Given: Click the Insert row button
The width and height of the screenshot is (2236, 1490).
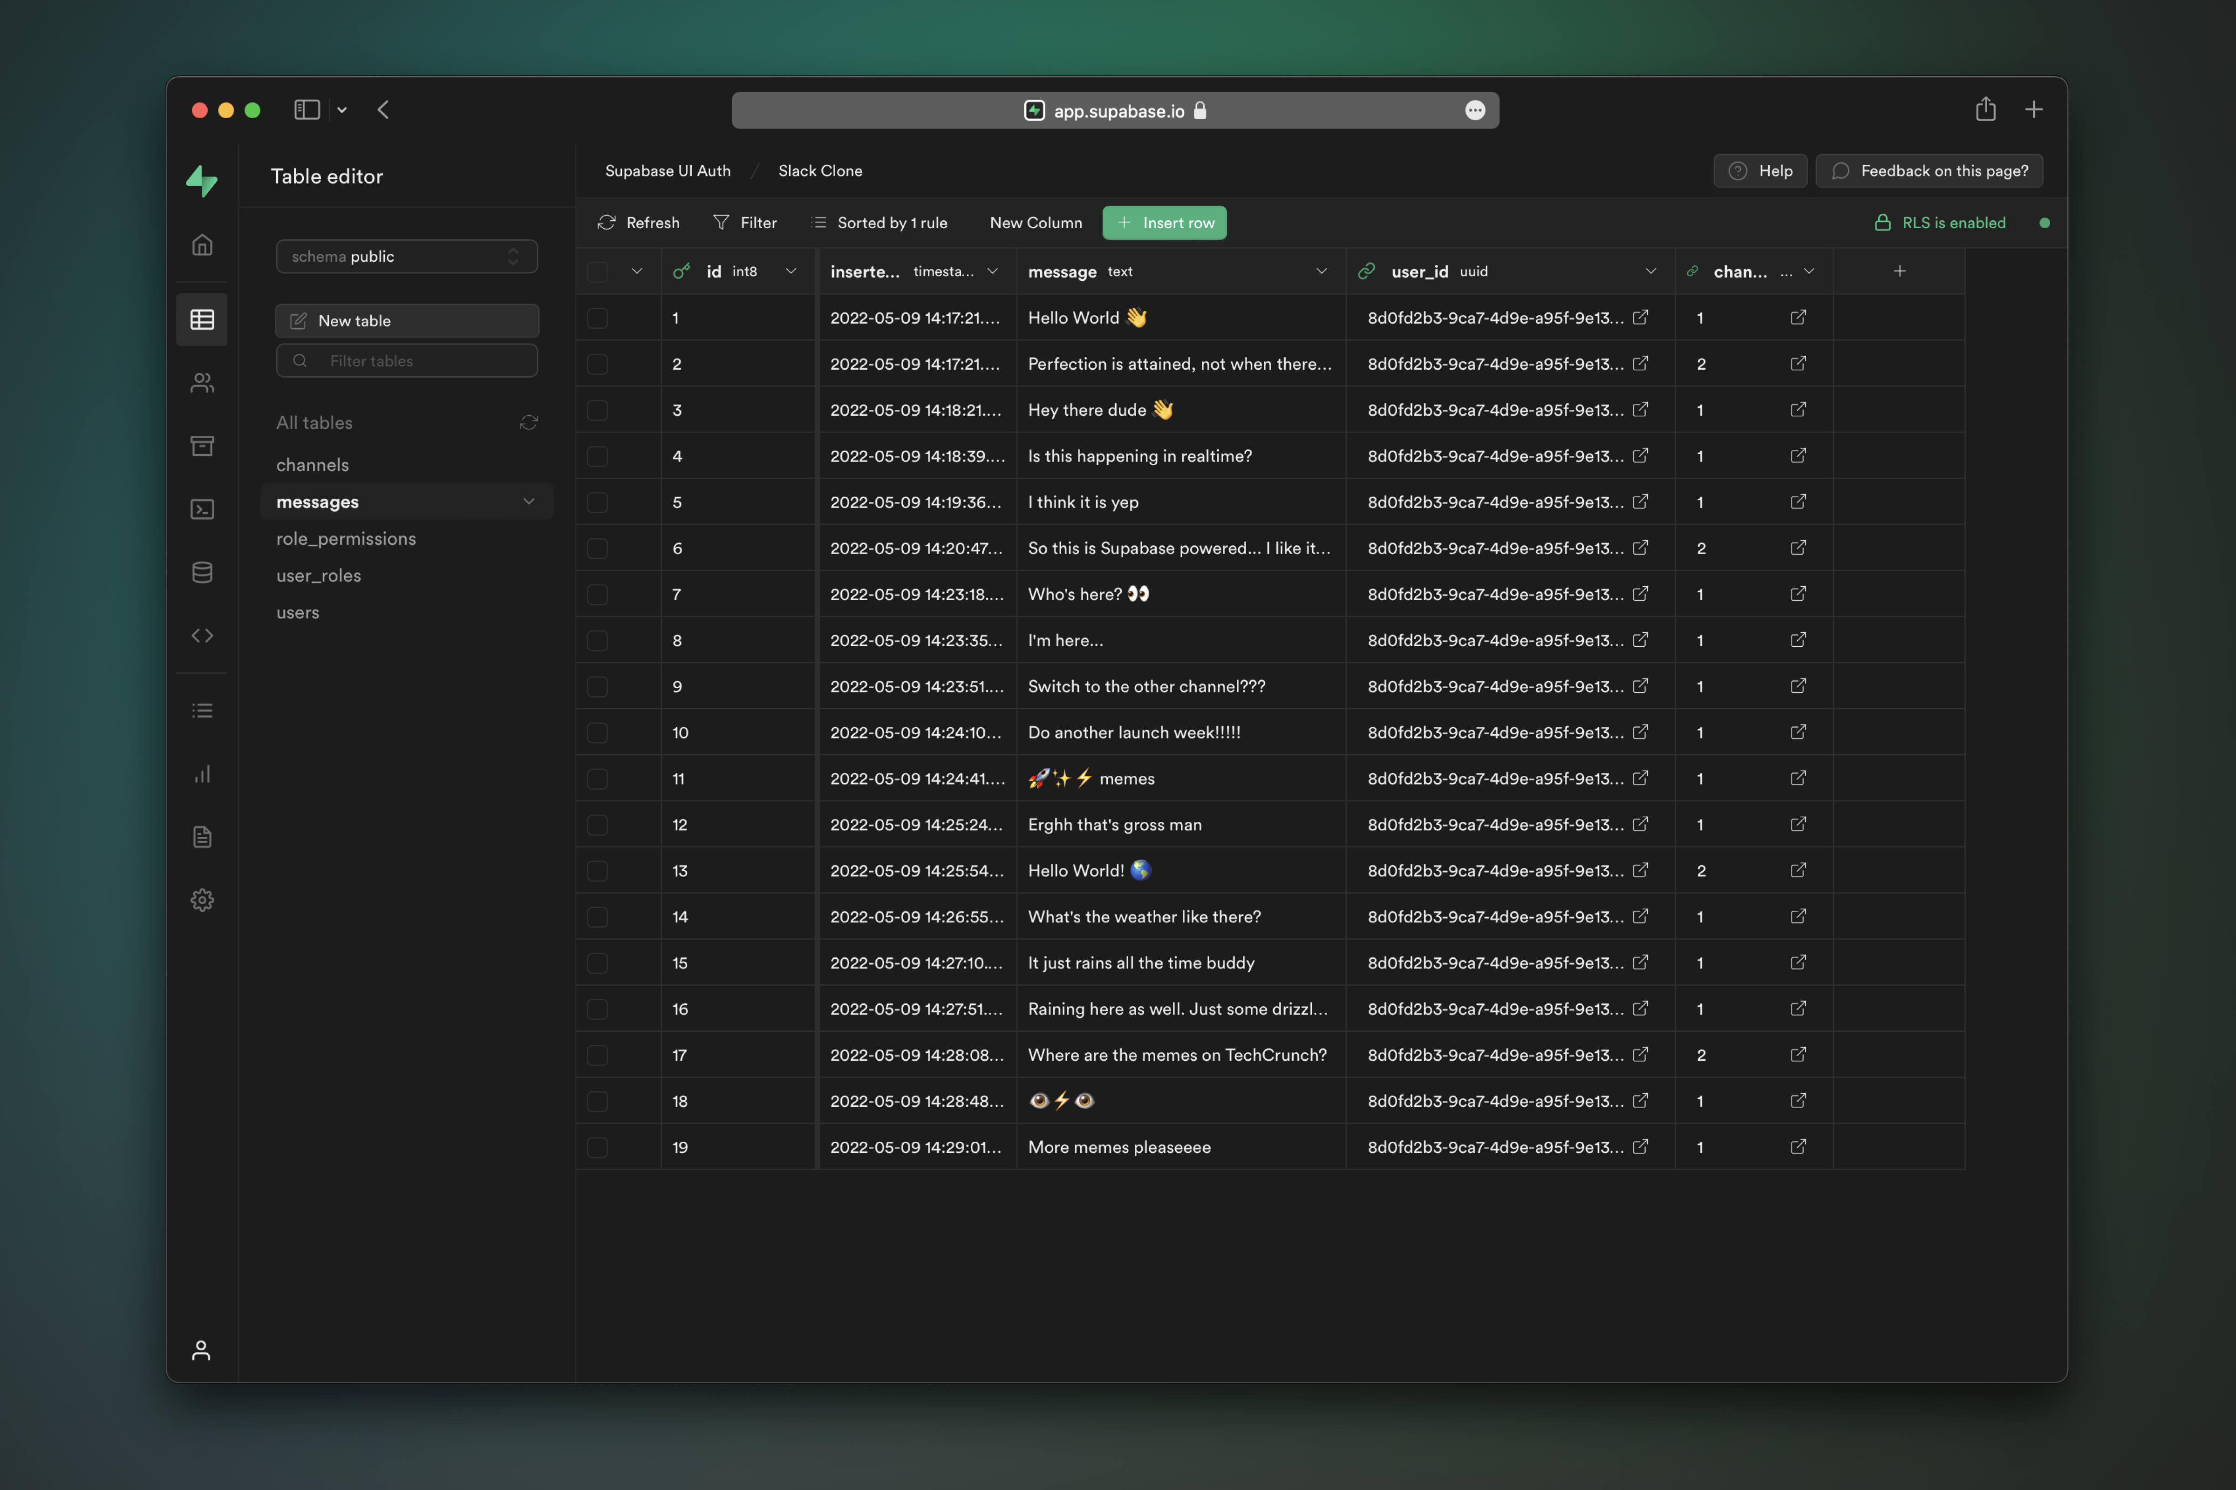Looking at the screenshot, I should coord(1164,223).
